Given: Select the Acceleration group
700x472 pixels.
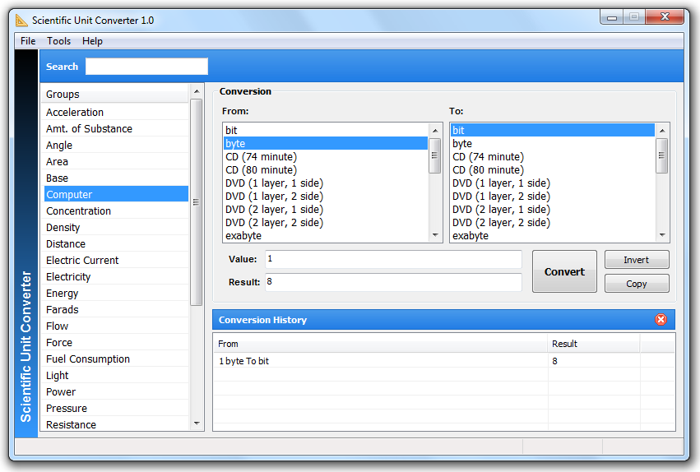Looking at the screenshot, I should point(116,112).
